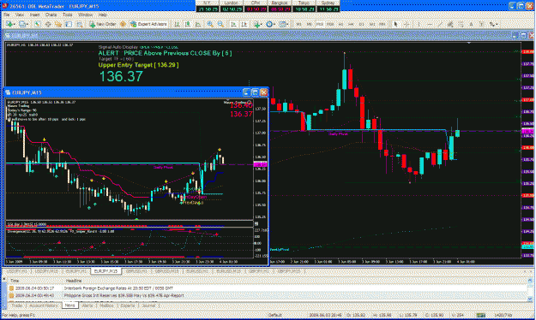Viewport: 536px width, 320px height.
Task: Open the Mailbox terminal tab
Action: click(106, 305)
